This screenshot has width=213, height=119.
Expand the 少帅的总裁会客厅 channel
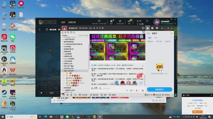tap(69, 39)
